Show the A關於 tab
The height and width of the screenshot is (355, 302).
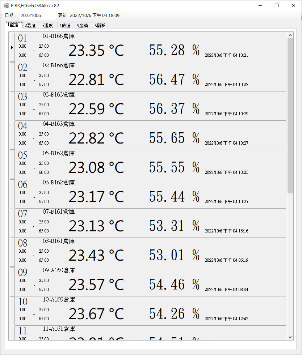click(100, 26)
